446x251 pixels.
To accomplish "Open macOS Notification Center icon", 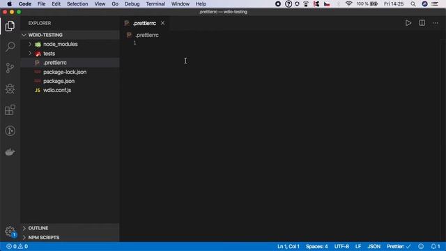I will click(x=435, y=4).
